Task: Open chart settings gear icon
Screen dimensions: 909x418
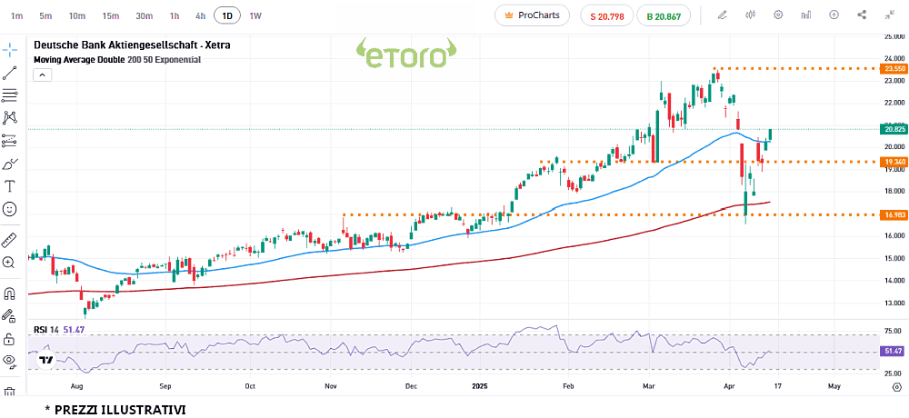Action: point(779,15)
